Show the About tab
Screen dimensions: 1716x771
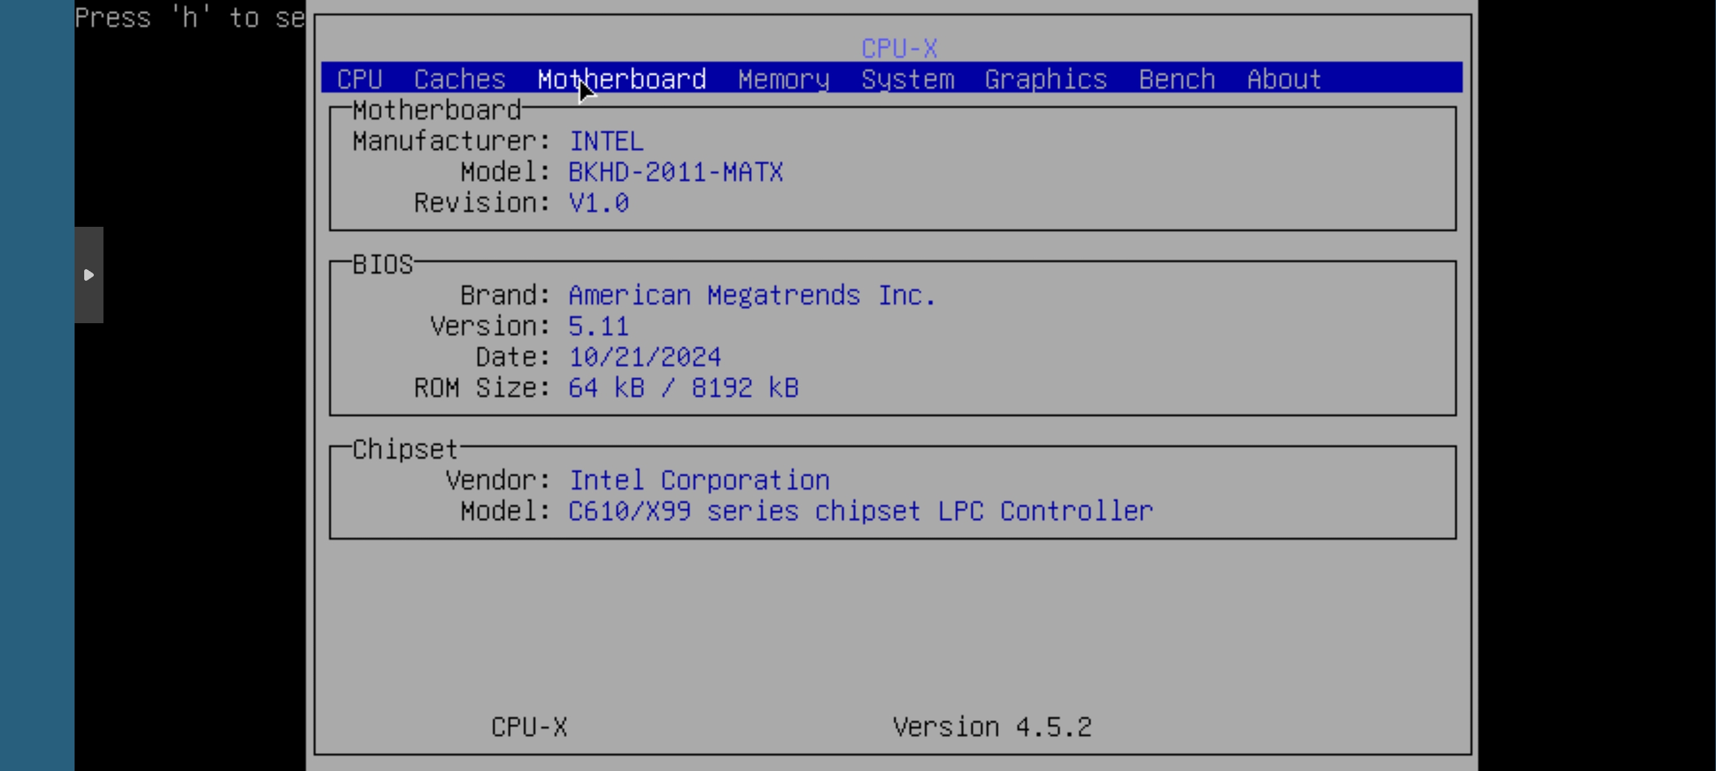(1283, 79)
